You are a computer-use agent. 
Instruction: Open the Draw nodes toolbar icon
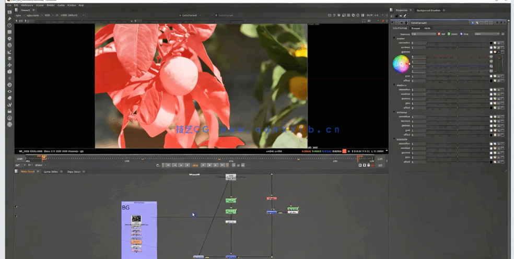coord(9,19)
